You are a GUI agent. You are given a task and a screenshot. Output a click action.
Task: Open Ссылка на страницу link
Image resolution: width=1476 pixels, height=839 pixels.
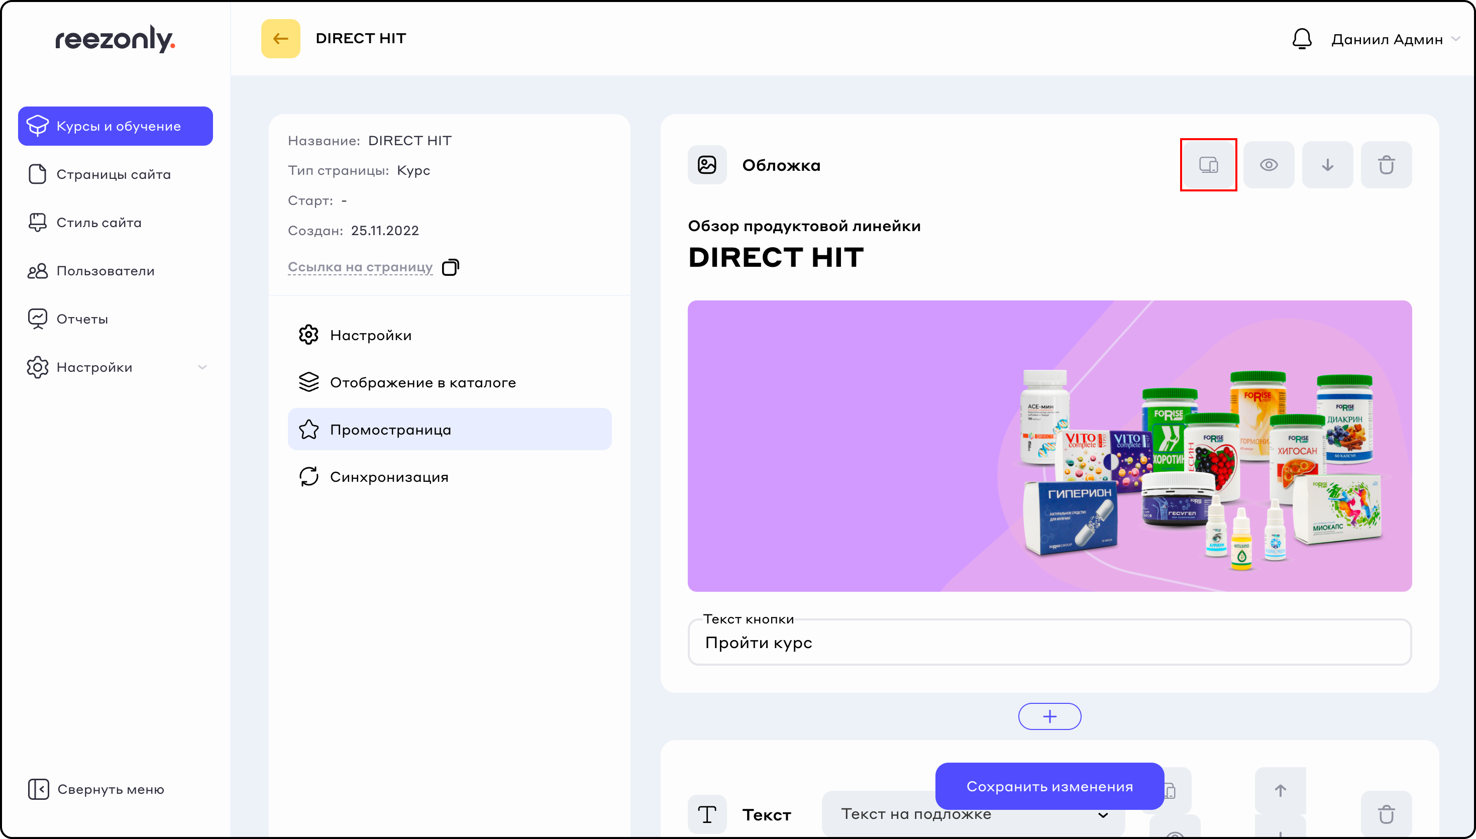click(x=360, y=267)
